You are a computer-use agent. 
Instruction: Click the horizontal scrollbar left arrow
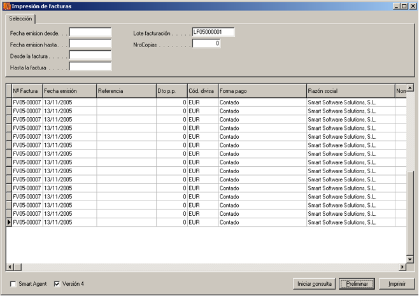tap(10, 267)
